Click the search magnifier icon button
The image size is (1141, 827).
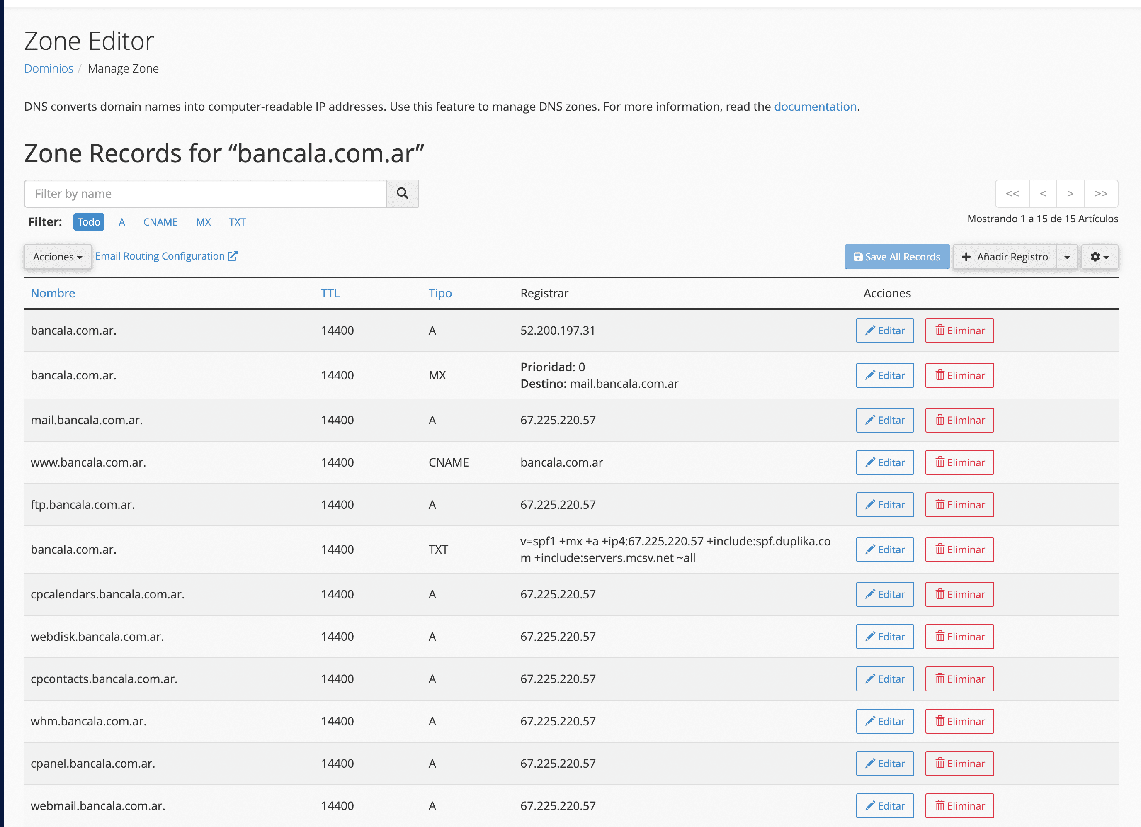click(402, 193)
